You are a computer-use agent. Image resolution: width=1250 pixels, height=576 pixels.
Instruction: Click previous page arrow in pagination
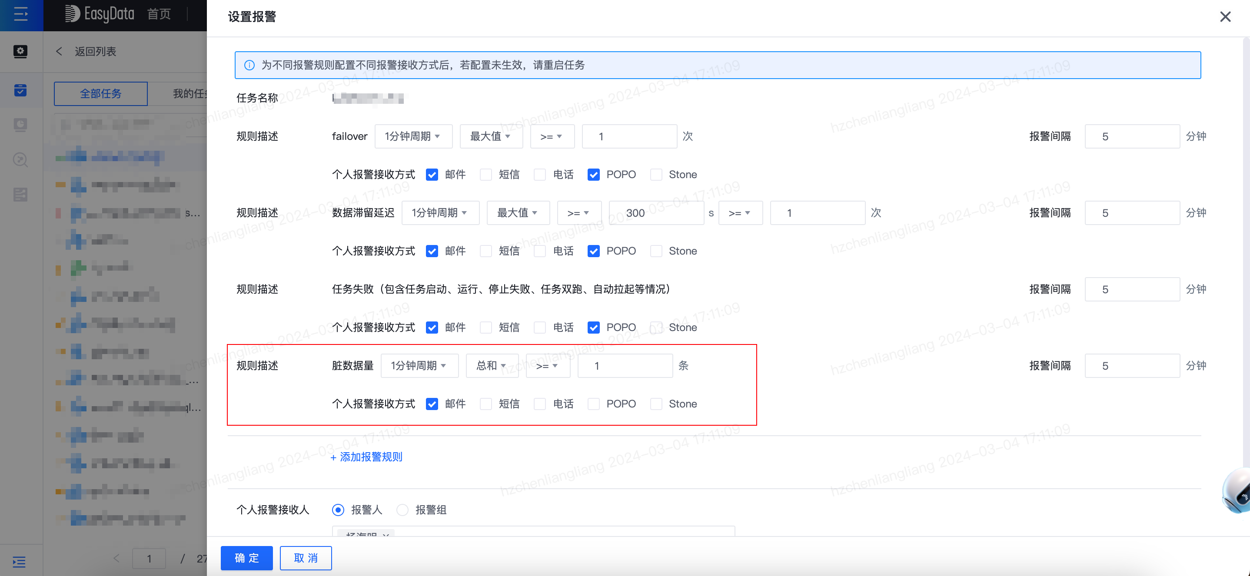click(116, 559)
